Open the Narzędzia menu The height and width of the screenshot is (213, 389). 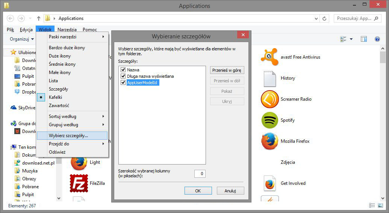point(67,30)
